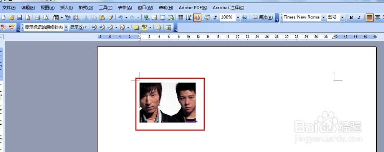
Task: Open the Adobe PDF(B) menu
Action: [193, 8]
